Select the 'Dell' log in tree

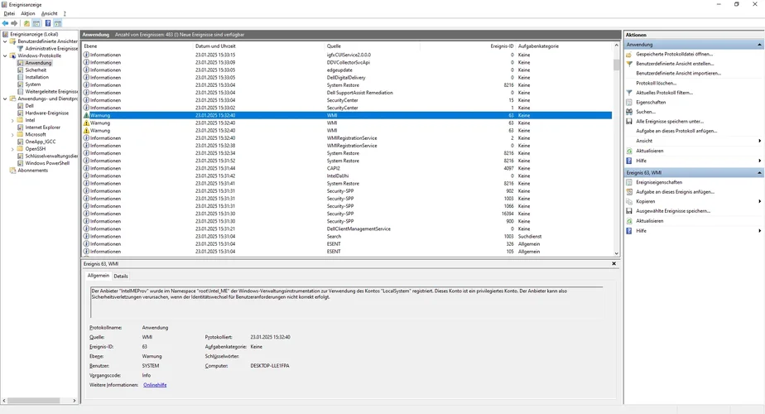pyautogui.click(x=29, y=105)
